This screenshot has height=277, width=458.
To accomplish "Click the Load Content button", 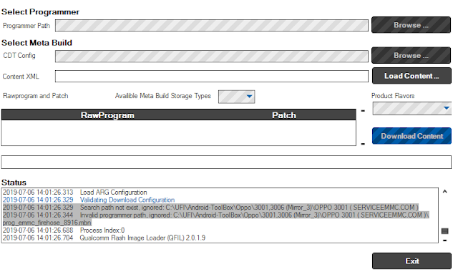I will tap(411, 76).
